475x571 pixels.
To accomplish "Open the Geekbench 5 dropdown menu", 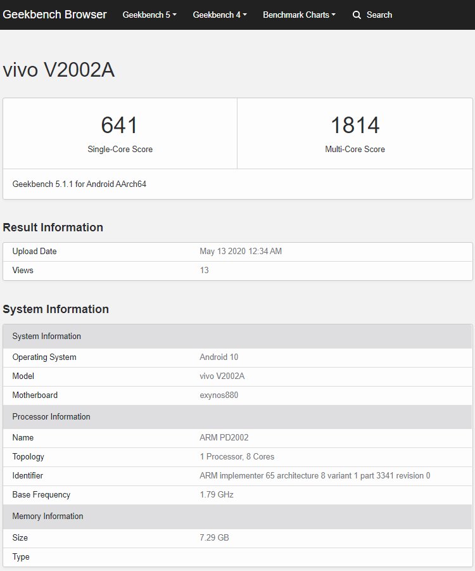I will tap(149, 15).
